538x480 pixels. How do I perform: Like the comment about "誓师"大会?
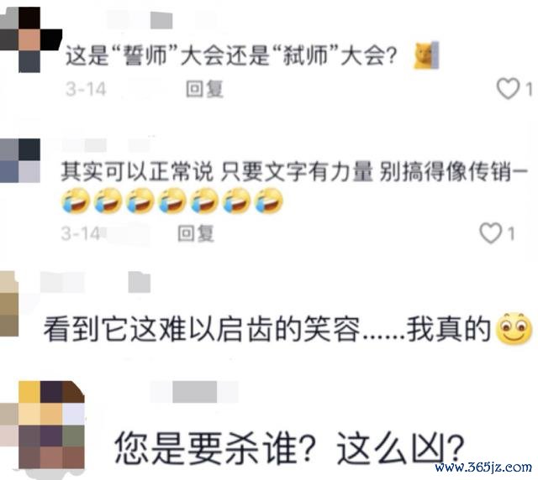[x=508, y=88]
